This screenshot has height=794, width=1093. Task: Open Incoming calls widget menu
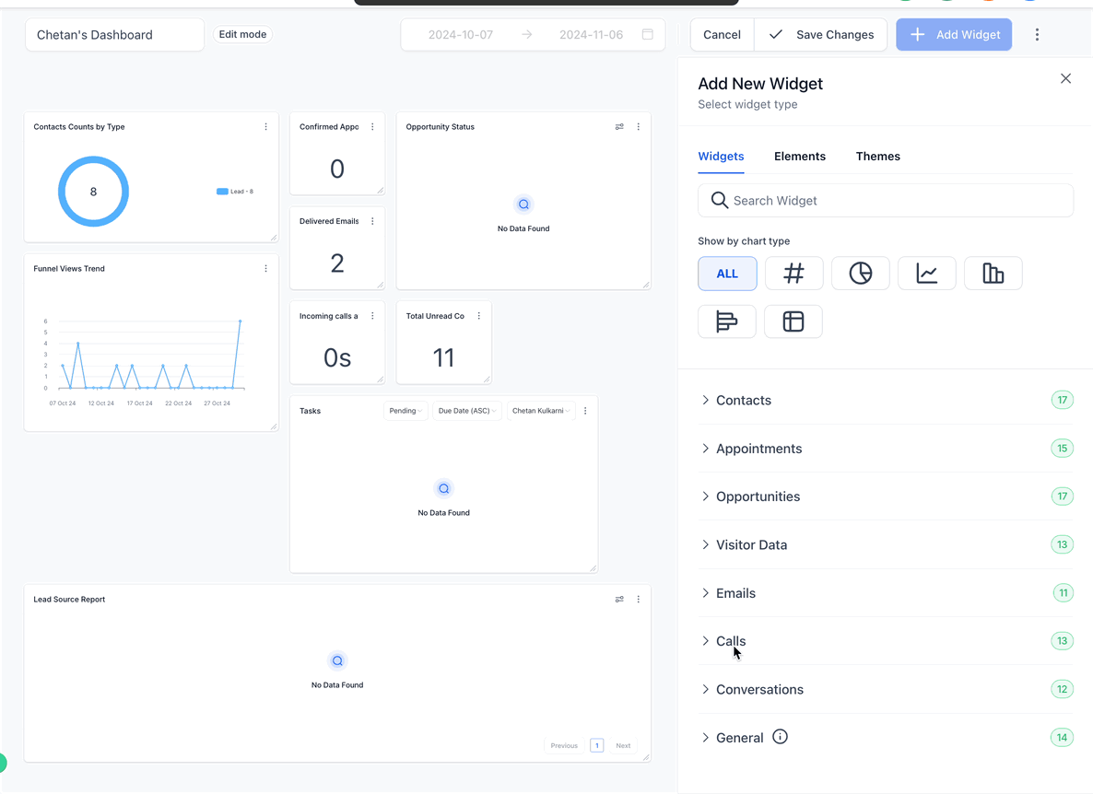[372, 316]
